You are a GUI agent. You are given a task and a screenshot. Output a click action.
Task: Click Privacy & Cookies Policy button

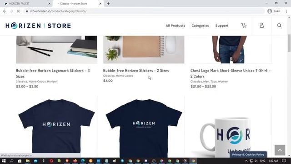tap(248, 154)
